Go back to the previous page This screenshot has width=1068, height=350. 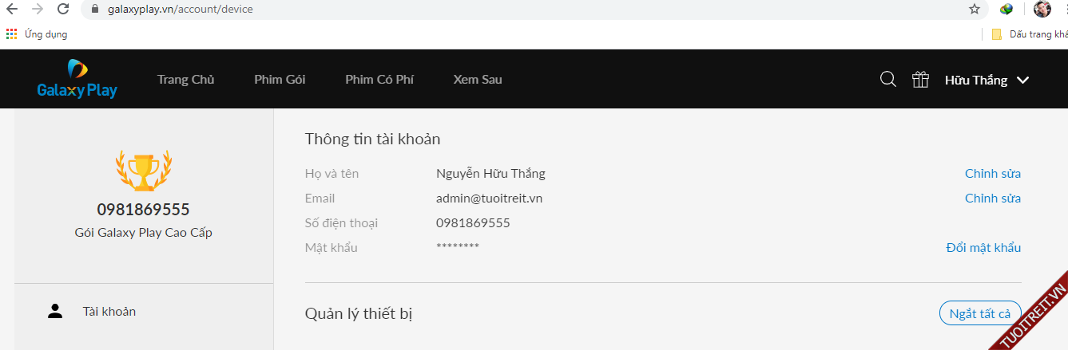[x=12, y=10]
